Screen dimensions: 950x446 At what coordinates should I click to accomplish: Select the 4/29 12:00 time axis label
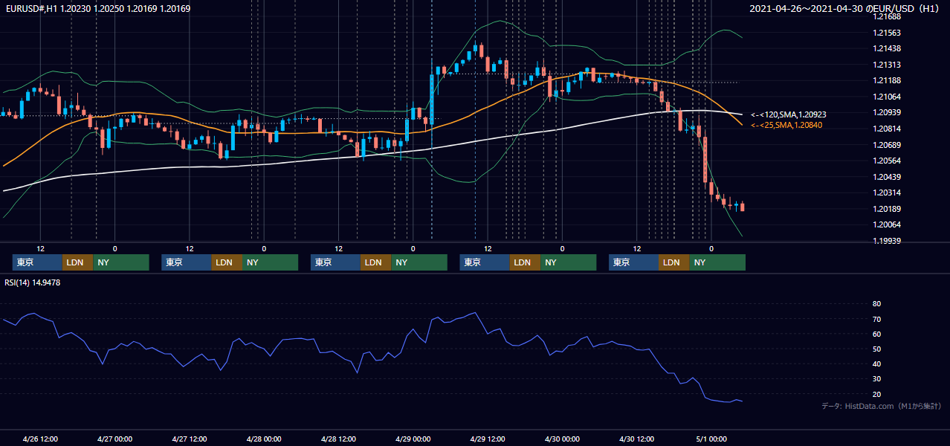[x=488, y=439]
